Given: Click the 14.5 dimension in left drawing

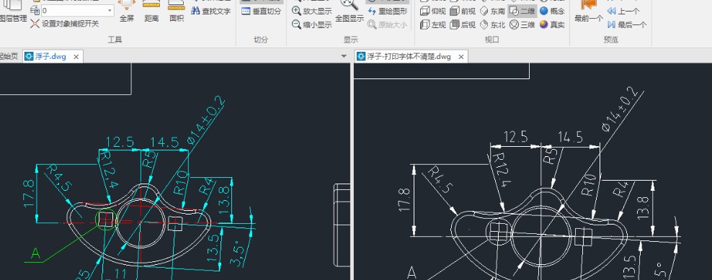Looking at the screenshot, I should tap(164, 142).
